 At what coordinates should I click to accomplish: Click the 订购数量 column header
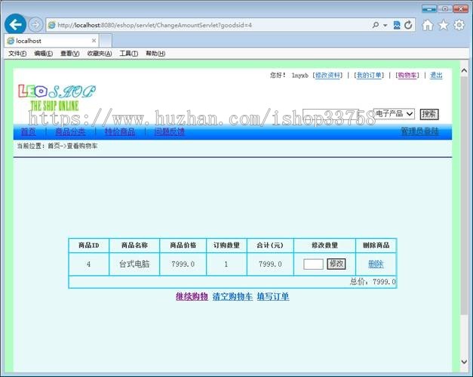226,246
